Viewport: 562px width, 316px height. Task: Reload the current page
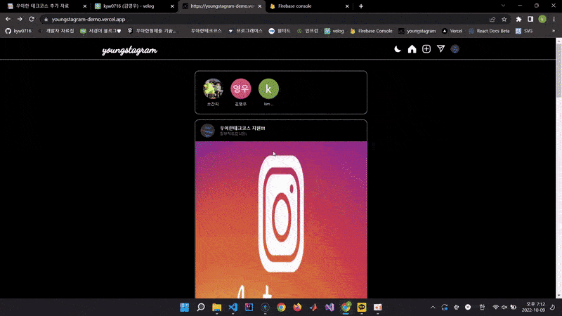(32, 19)
